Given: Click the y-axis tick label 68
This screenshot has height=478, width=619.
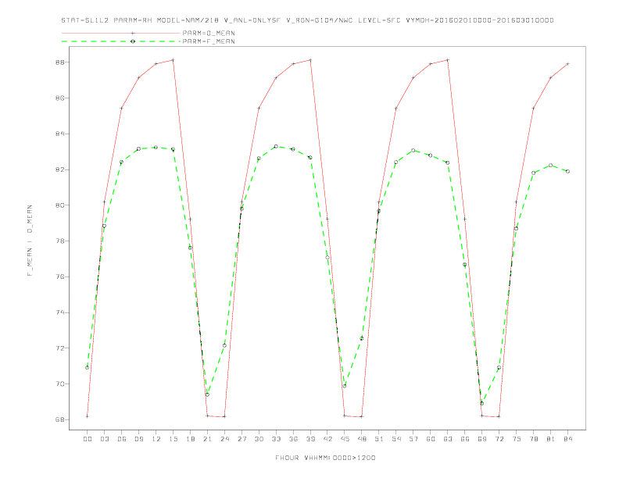Looking at the screenshot, I should pos(60,419).
